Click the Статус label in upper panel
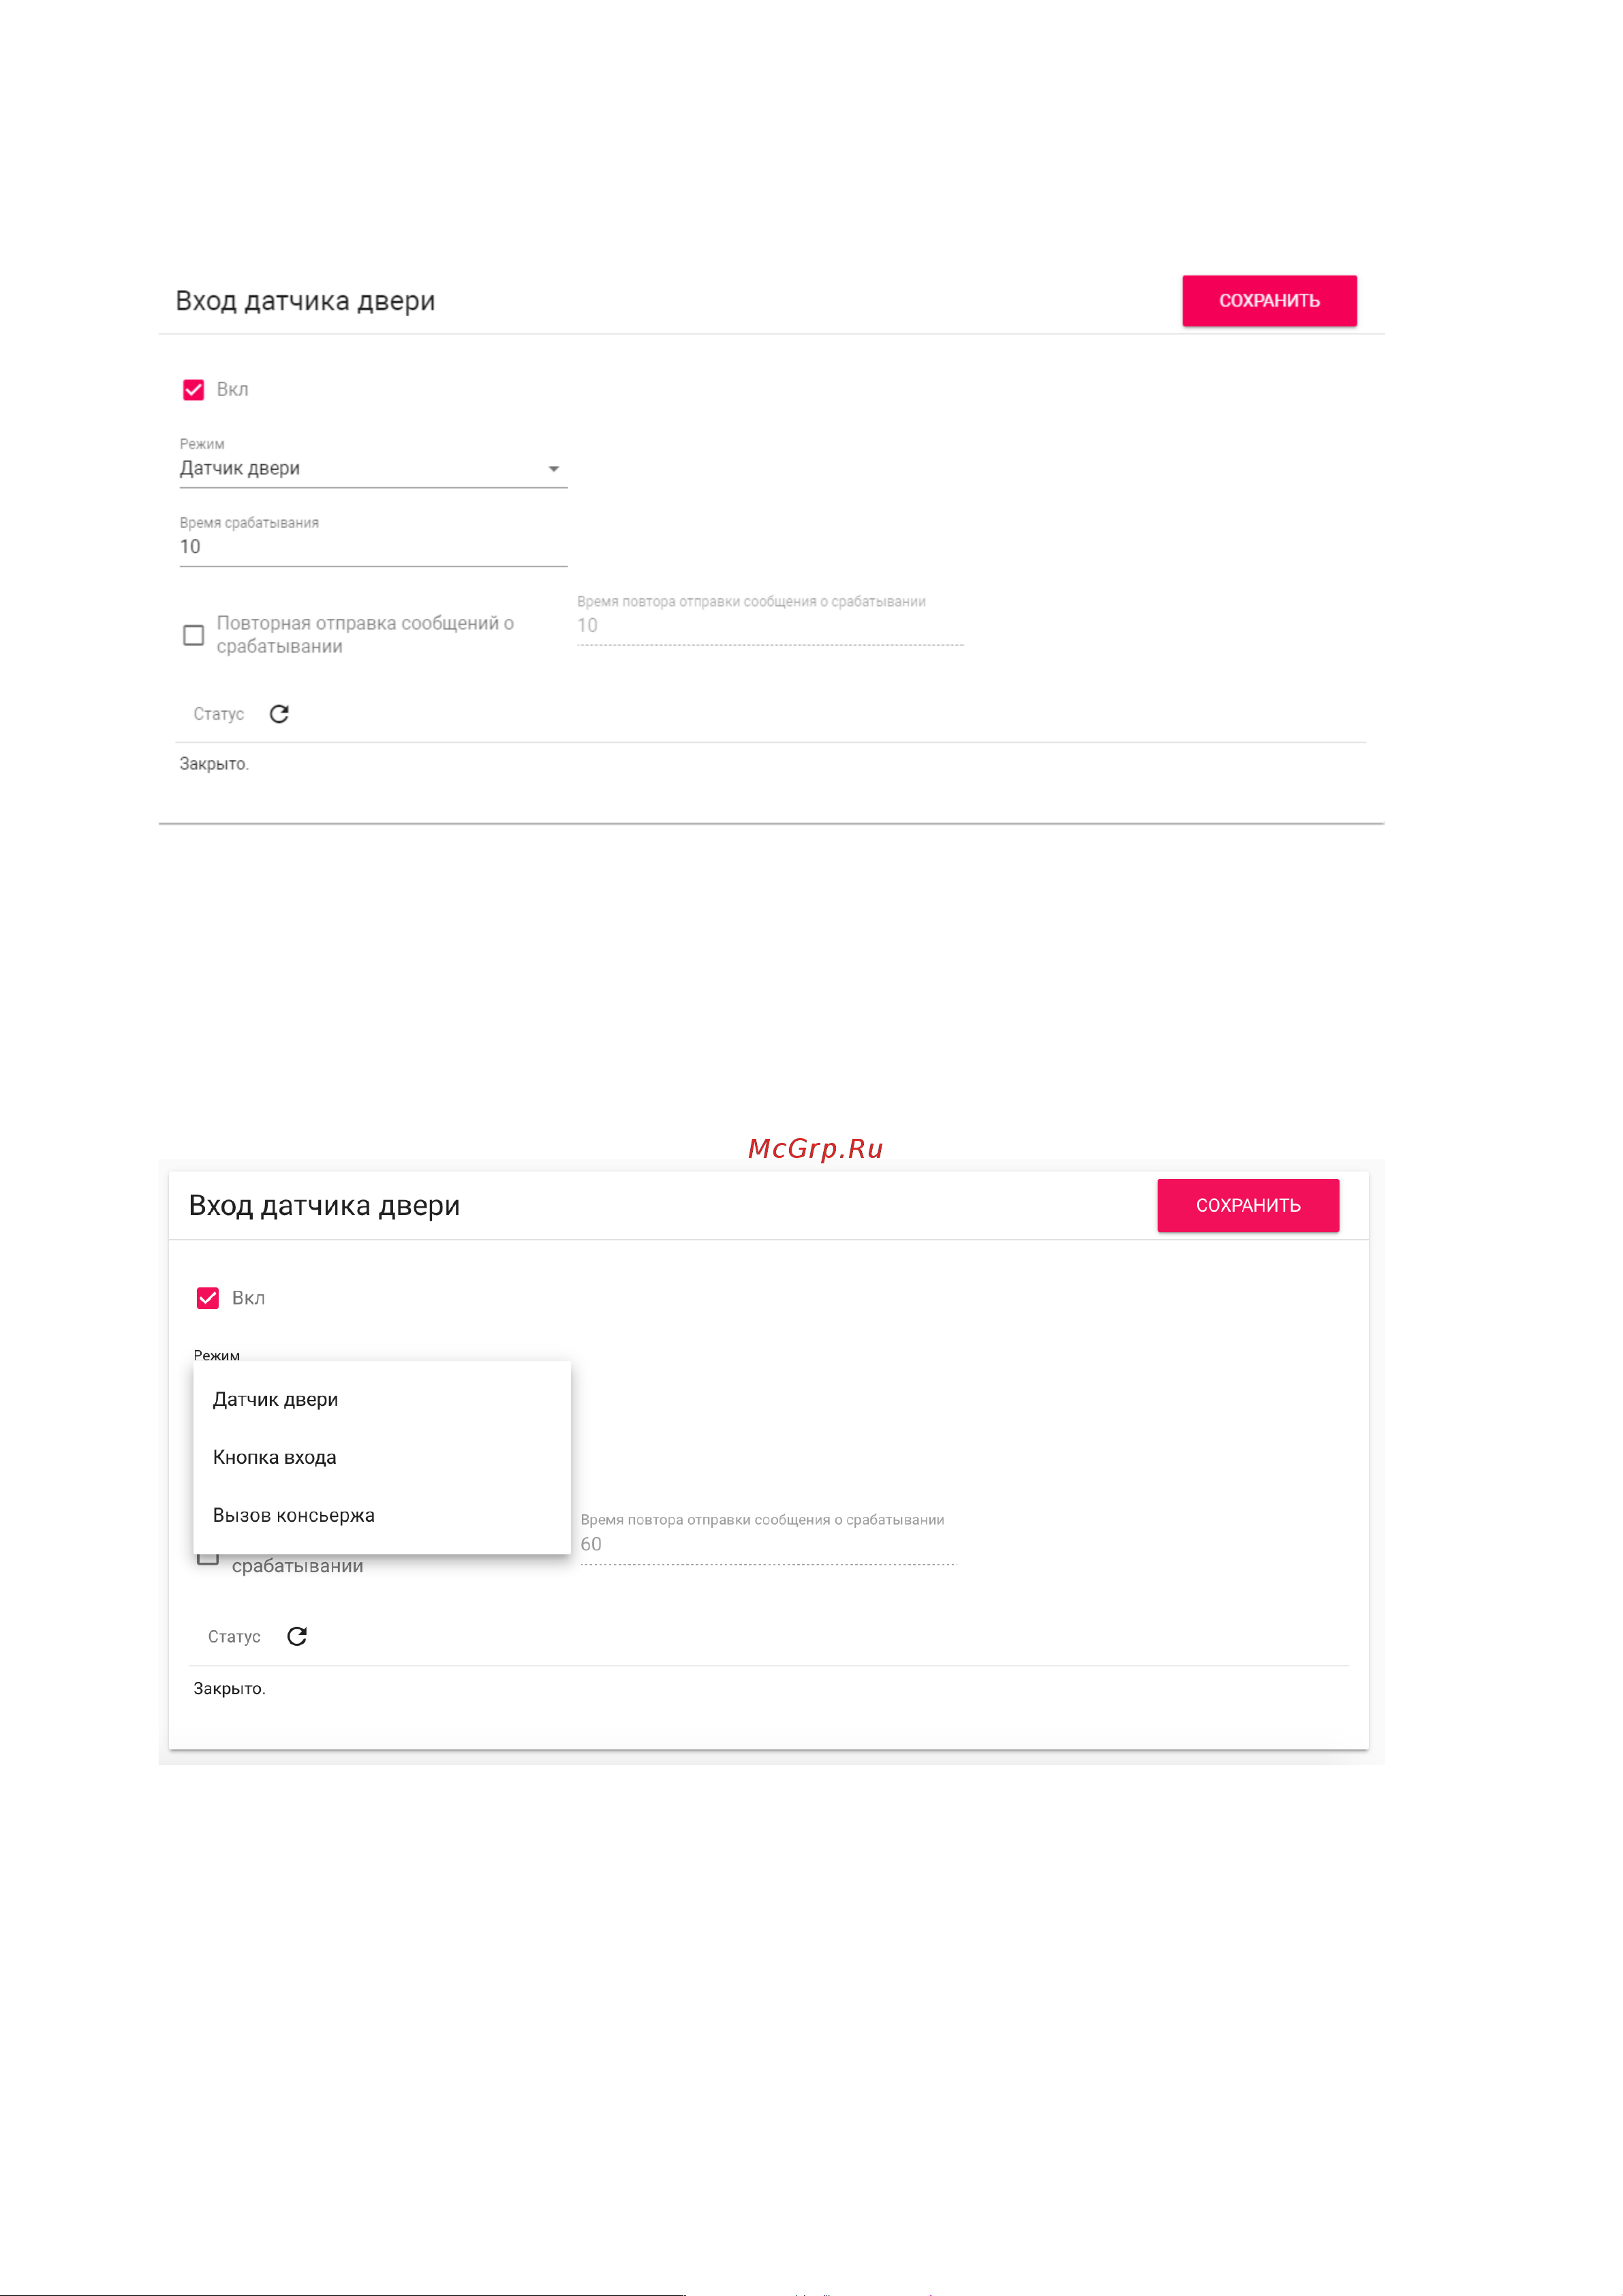Viewport: 1623px width, 2296px height. [219, 714]
